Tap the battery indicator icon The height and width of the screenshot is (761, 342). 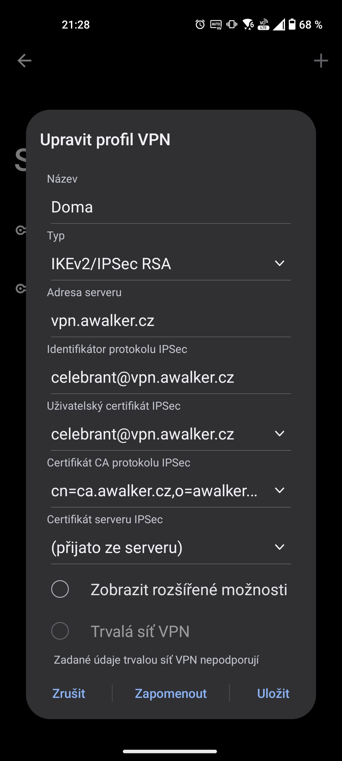coord(292,25)
